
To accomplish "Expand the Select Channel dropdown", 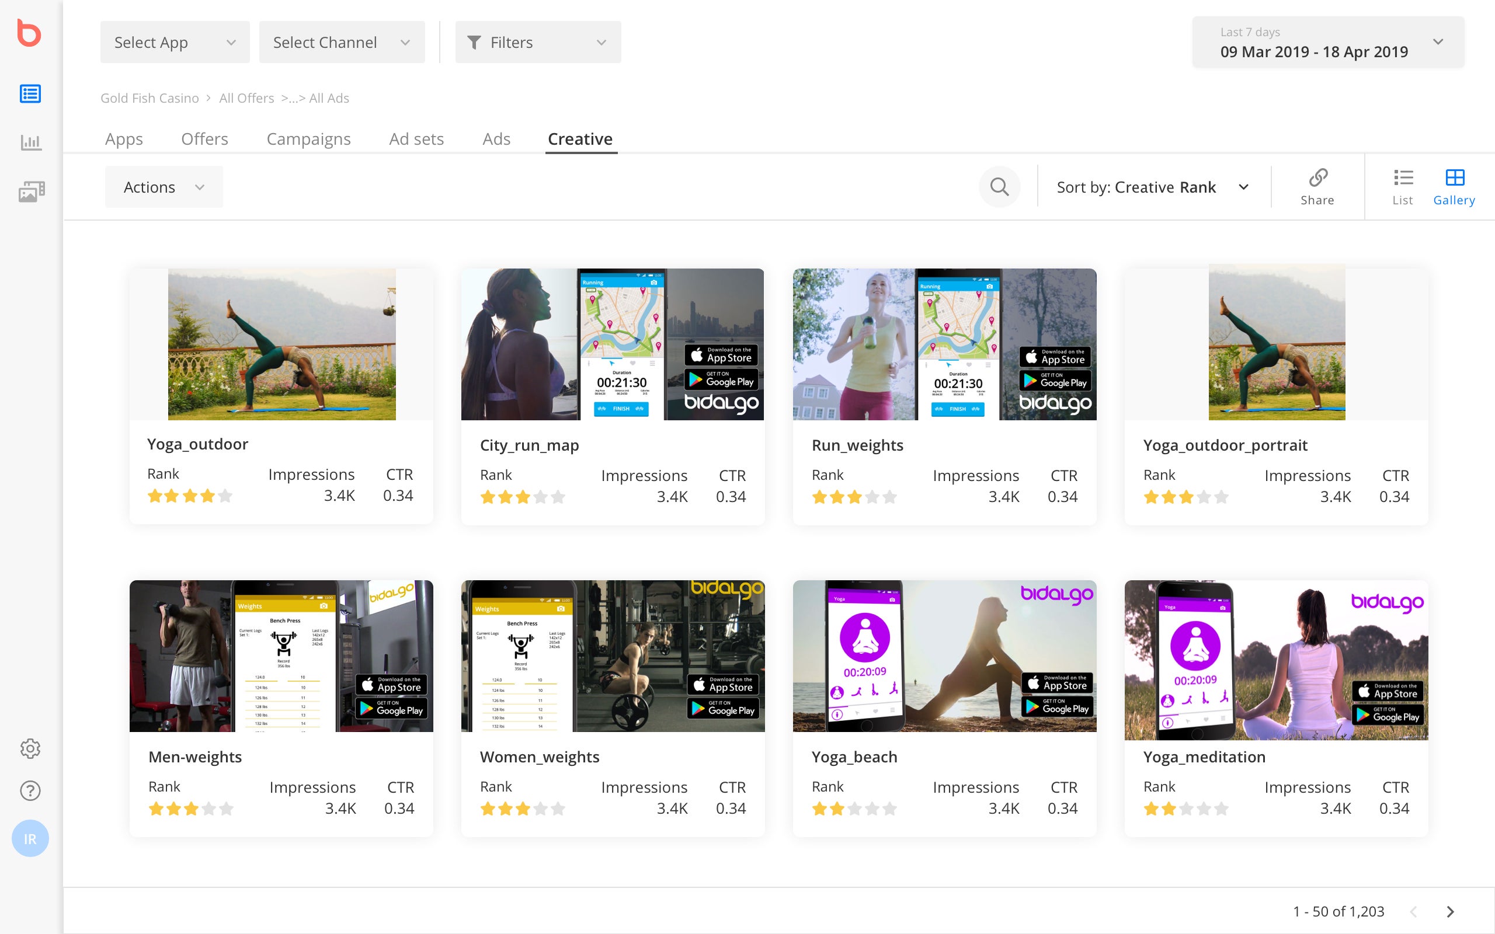I will click(x=342, y=42).
